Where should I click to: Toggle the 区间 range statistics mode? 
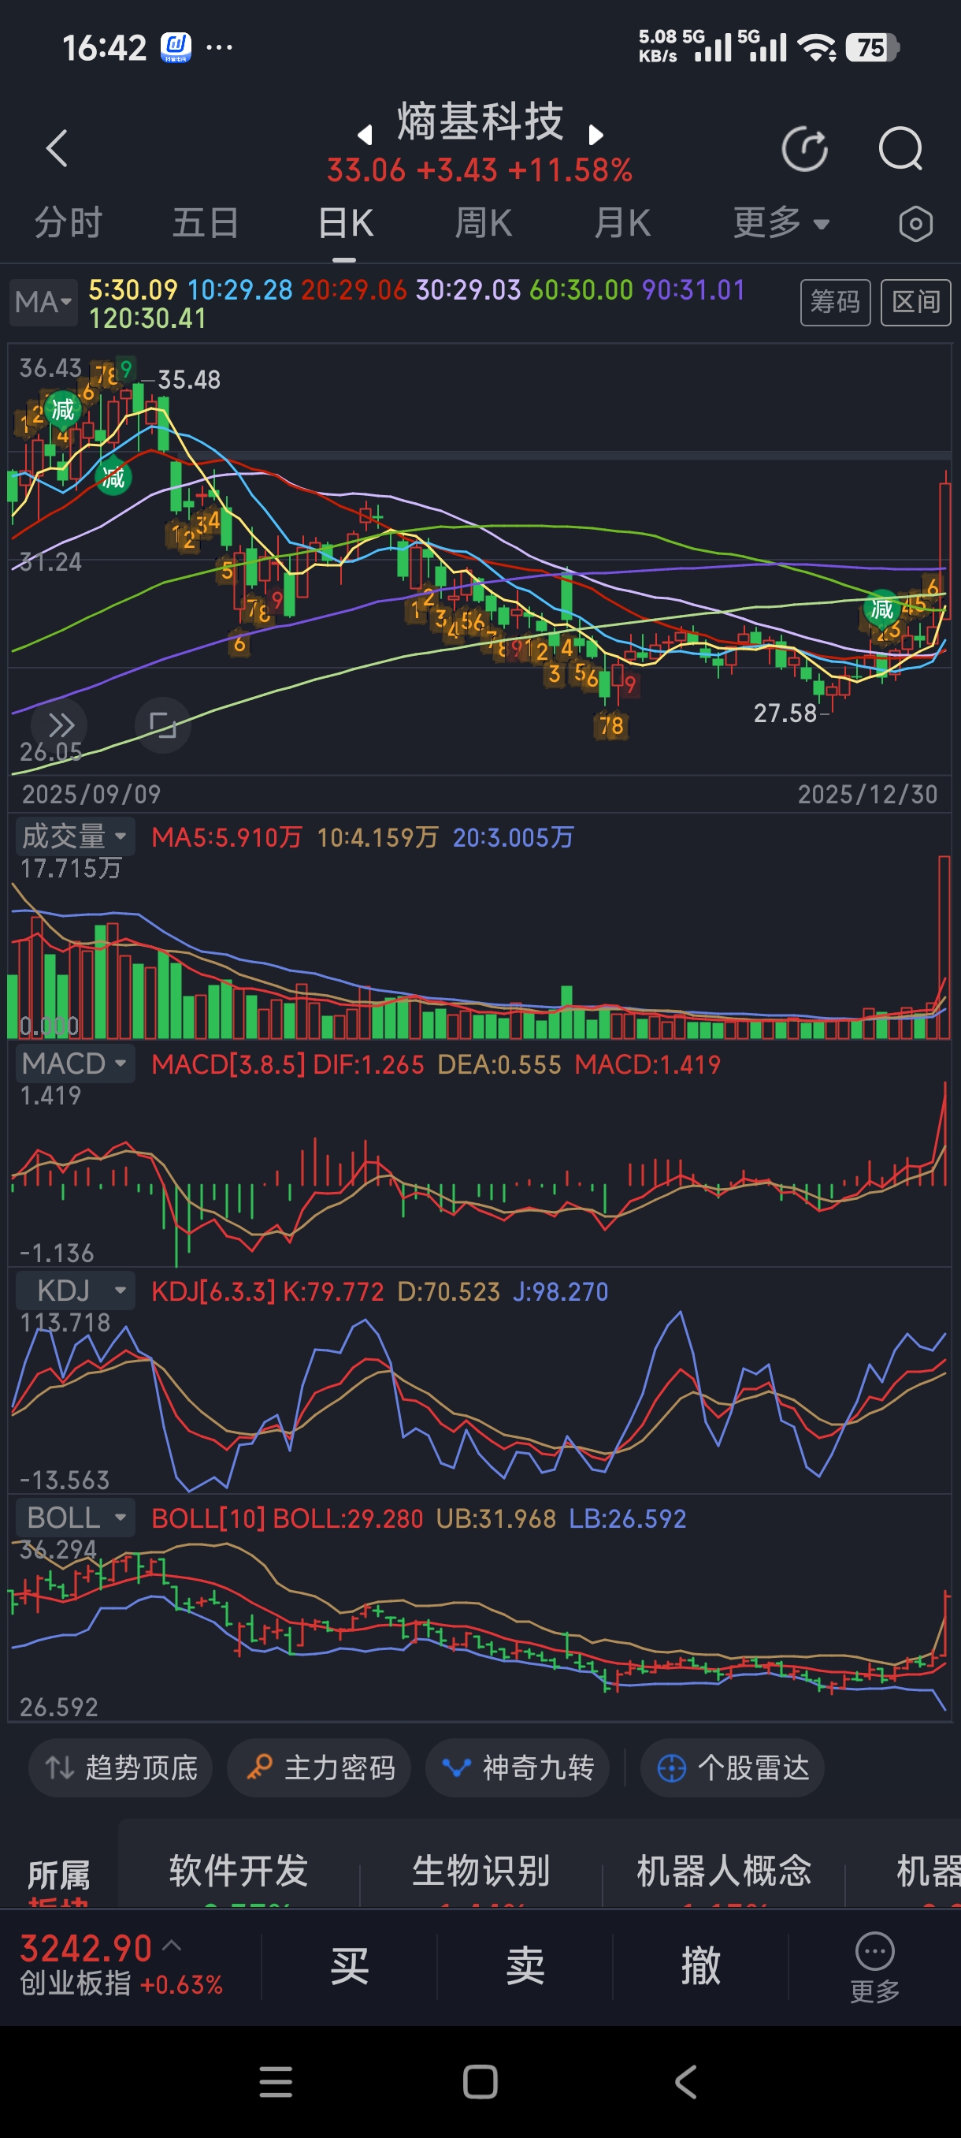915,302
